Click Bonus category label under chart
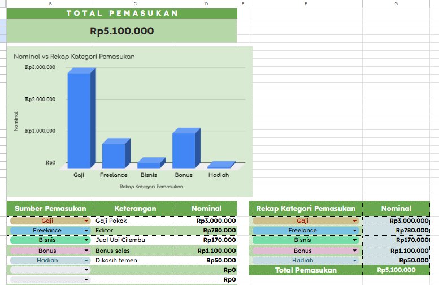The width and height of the screenshot is (439, 285). 184,175
